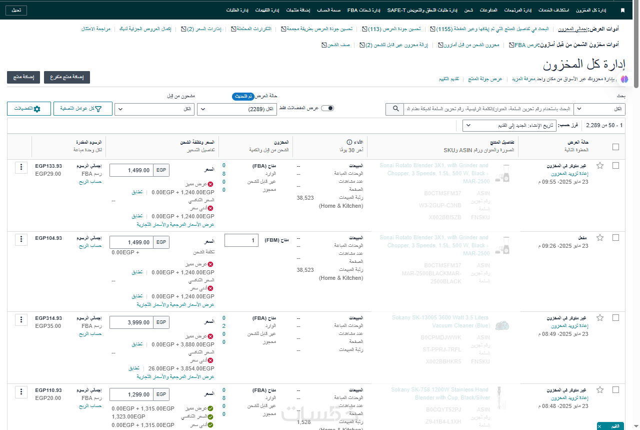Click the page vertical scrollbar
Viewport: 640px width, 430px height.
636,45
